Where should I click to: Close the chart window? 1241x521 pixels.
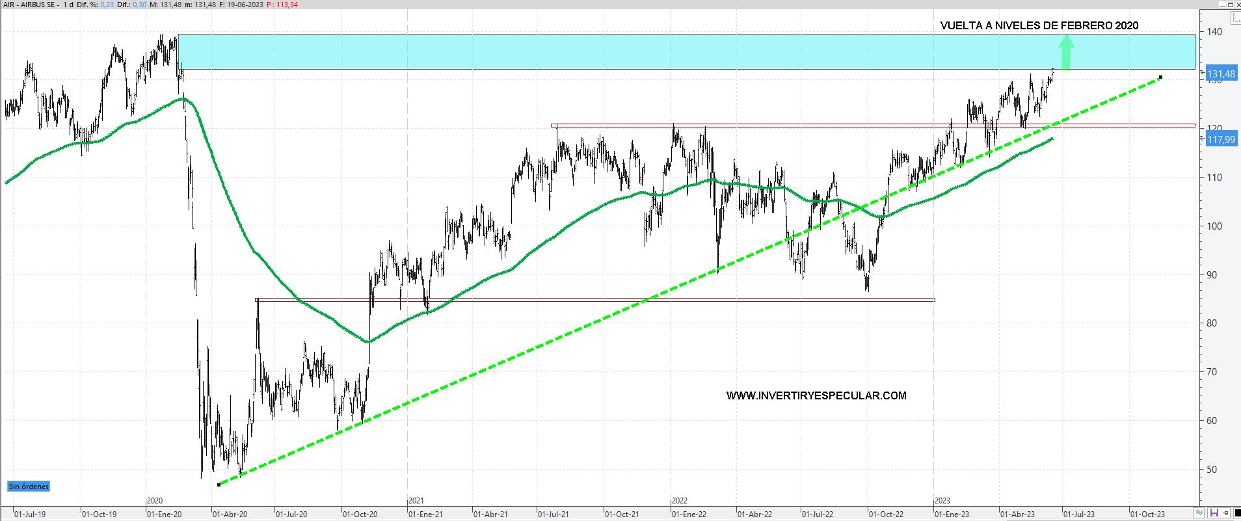(x=1237, y=5)
